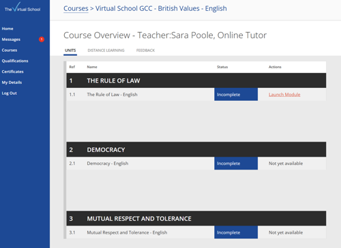The image size is (341, 248).
Task: Click Not yet available for Democracy
Action: click(x=286, y=164)
